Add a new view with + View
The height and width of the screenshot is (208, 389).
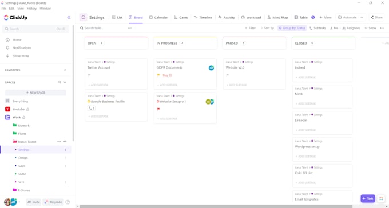pyautogui.click(x=326, y=17)
